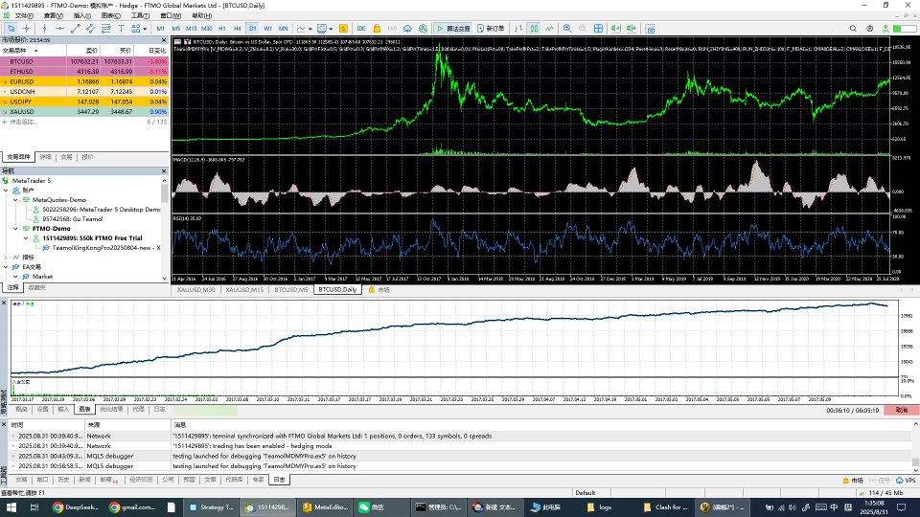Open the account profile icon
Image resolution: width=920 pixels, height=517 pixels.
[869, 28]
